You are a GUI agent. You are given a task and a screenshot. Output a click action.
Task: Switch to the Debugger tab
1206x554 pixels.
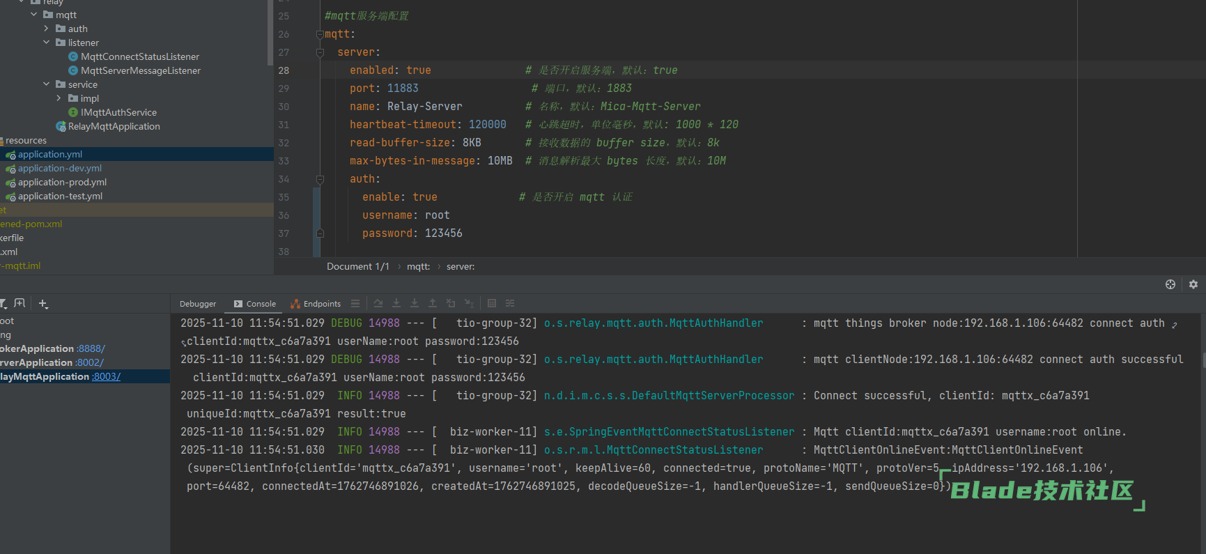(198, 304)
